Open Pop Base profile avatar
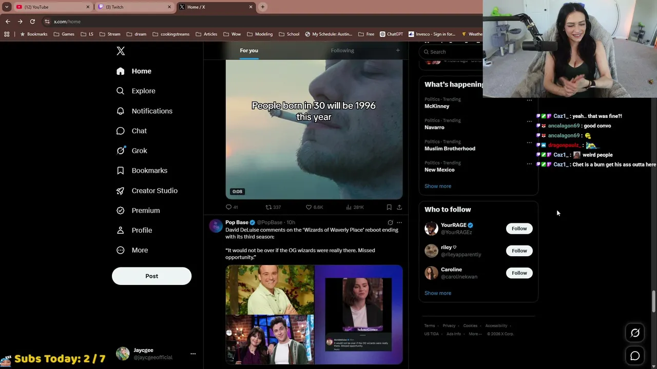Viewport: 657px width, 369px height. coord(216,226)
